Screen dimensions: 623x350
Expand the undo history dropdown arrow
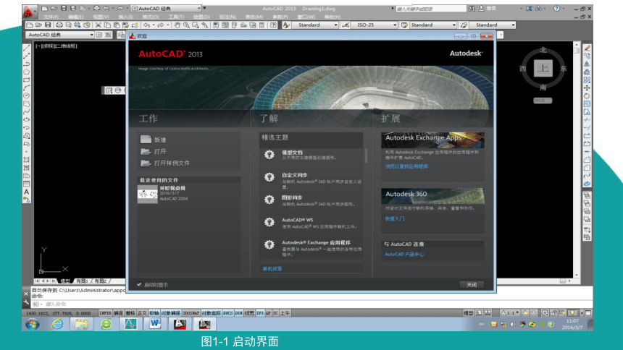[154, 25]
